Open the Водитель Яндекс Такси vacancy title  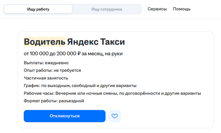[x=74, y=42]
